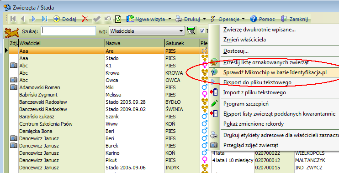
Task: Open the wg Właściciela combo box
Action: coord(147,31)
